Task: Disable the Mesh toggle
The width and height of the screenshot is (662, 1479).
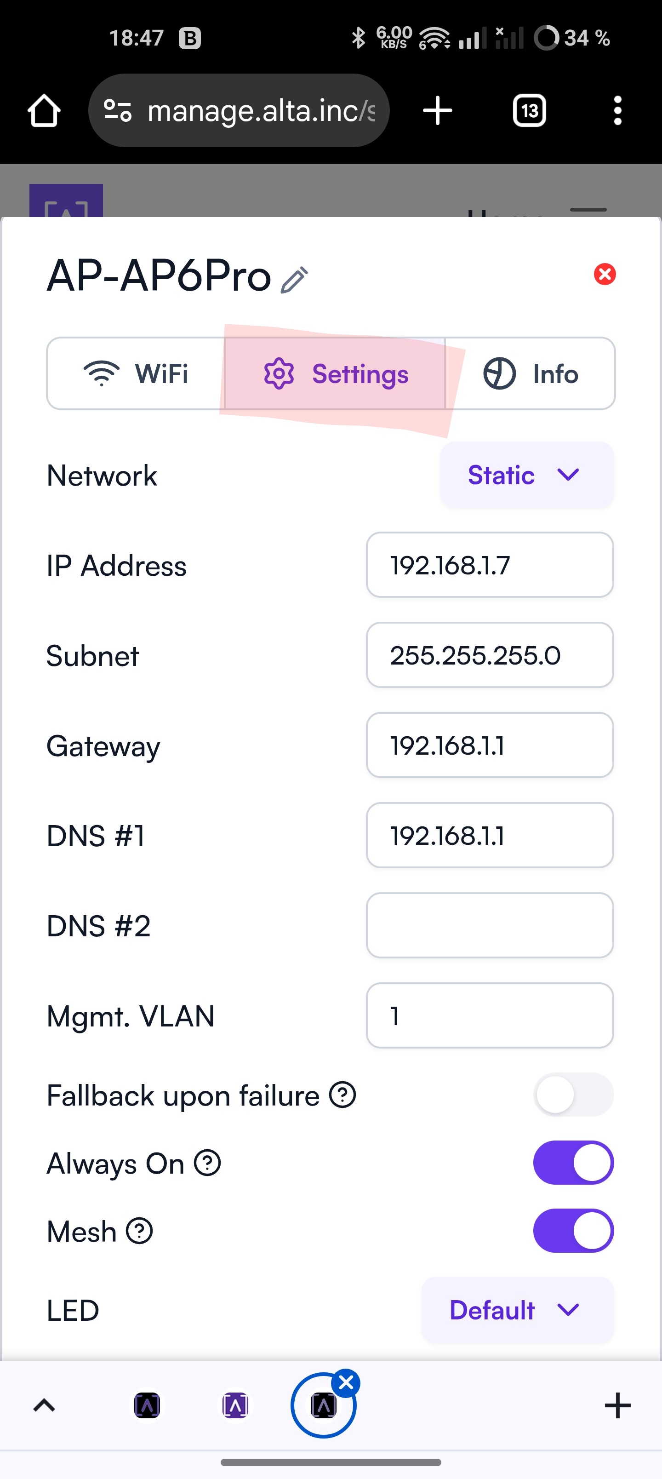Action: [573, 1230]
